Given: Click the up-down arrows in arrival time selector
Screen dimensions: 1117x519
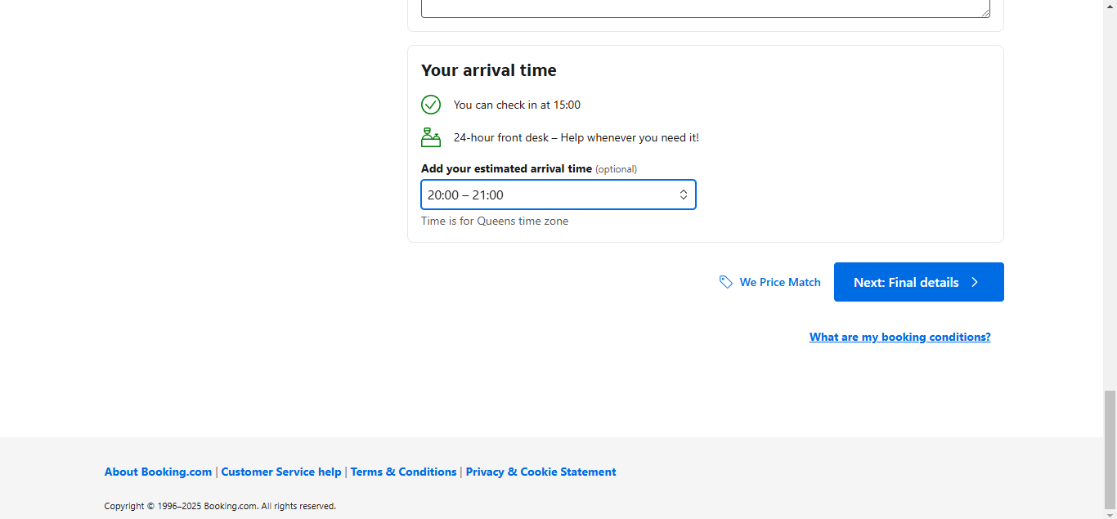Looking at the screenshot, I should (684, 195).
